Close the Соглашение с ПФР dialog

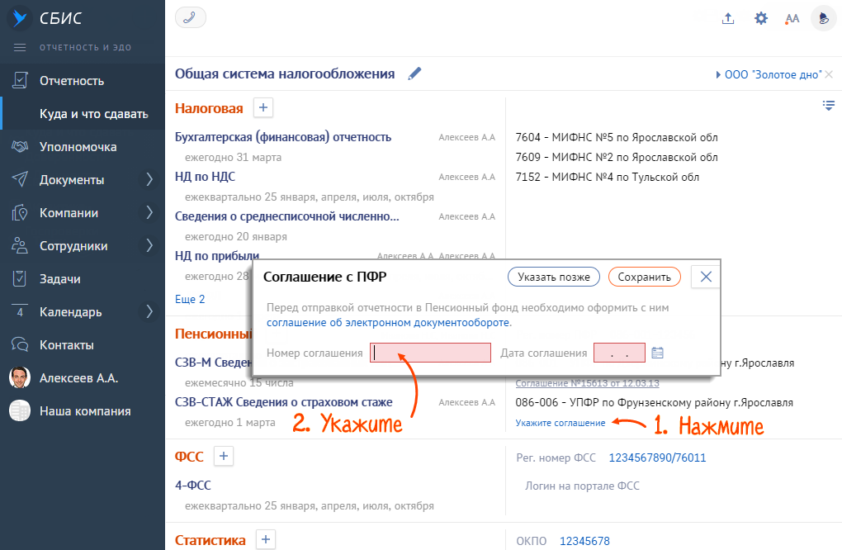(706, 277)
